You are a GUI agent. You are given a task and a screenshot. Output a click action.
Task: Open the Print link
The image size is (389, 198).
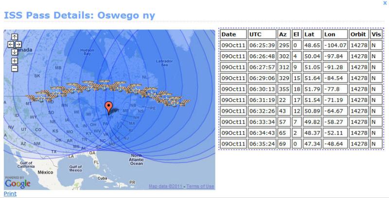coord(10,194)
